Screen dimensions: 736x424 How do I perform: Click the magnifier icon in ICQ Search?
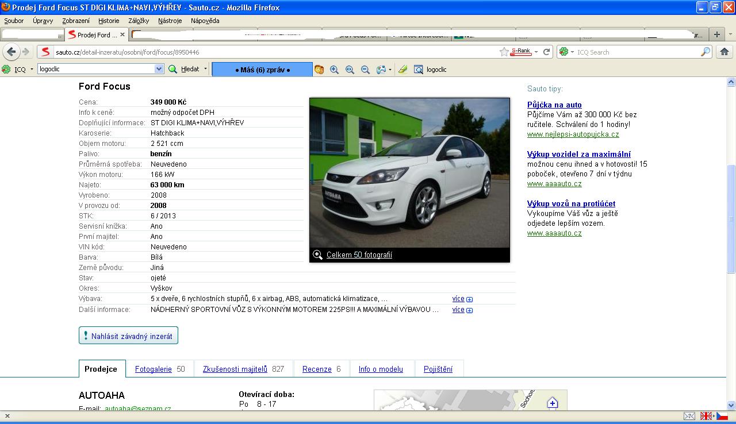(x=706, y=52)
